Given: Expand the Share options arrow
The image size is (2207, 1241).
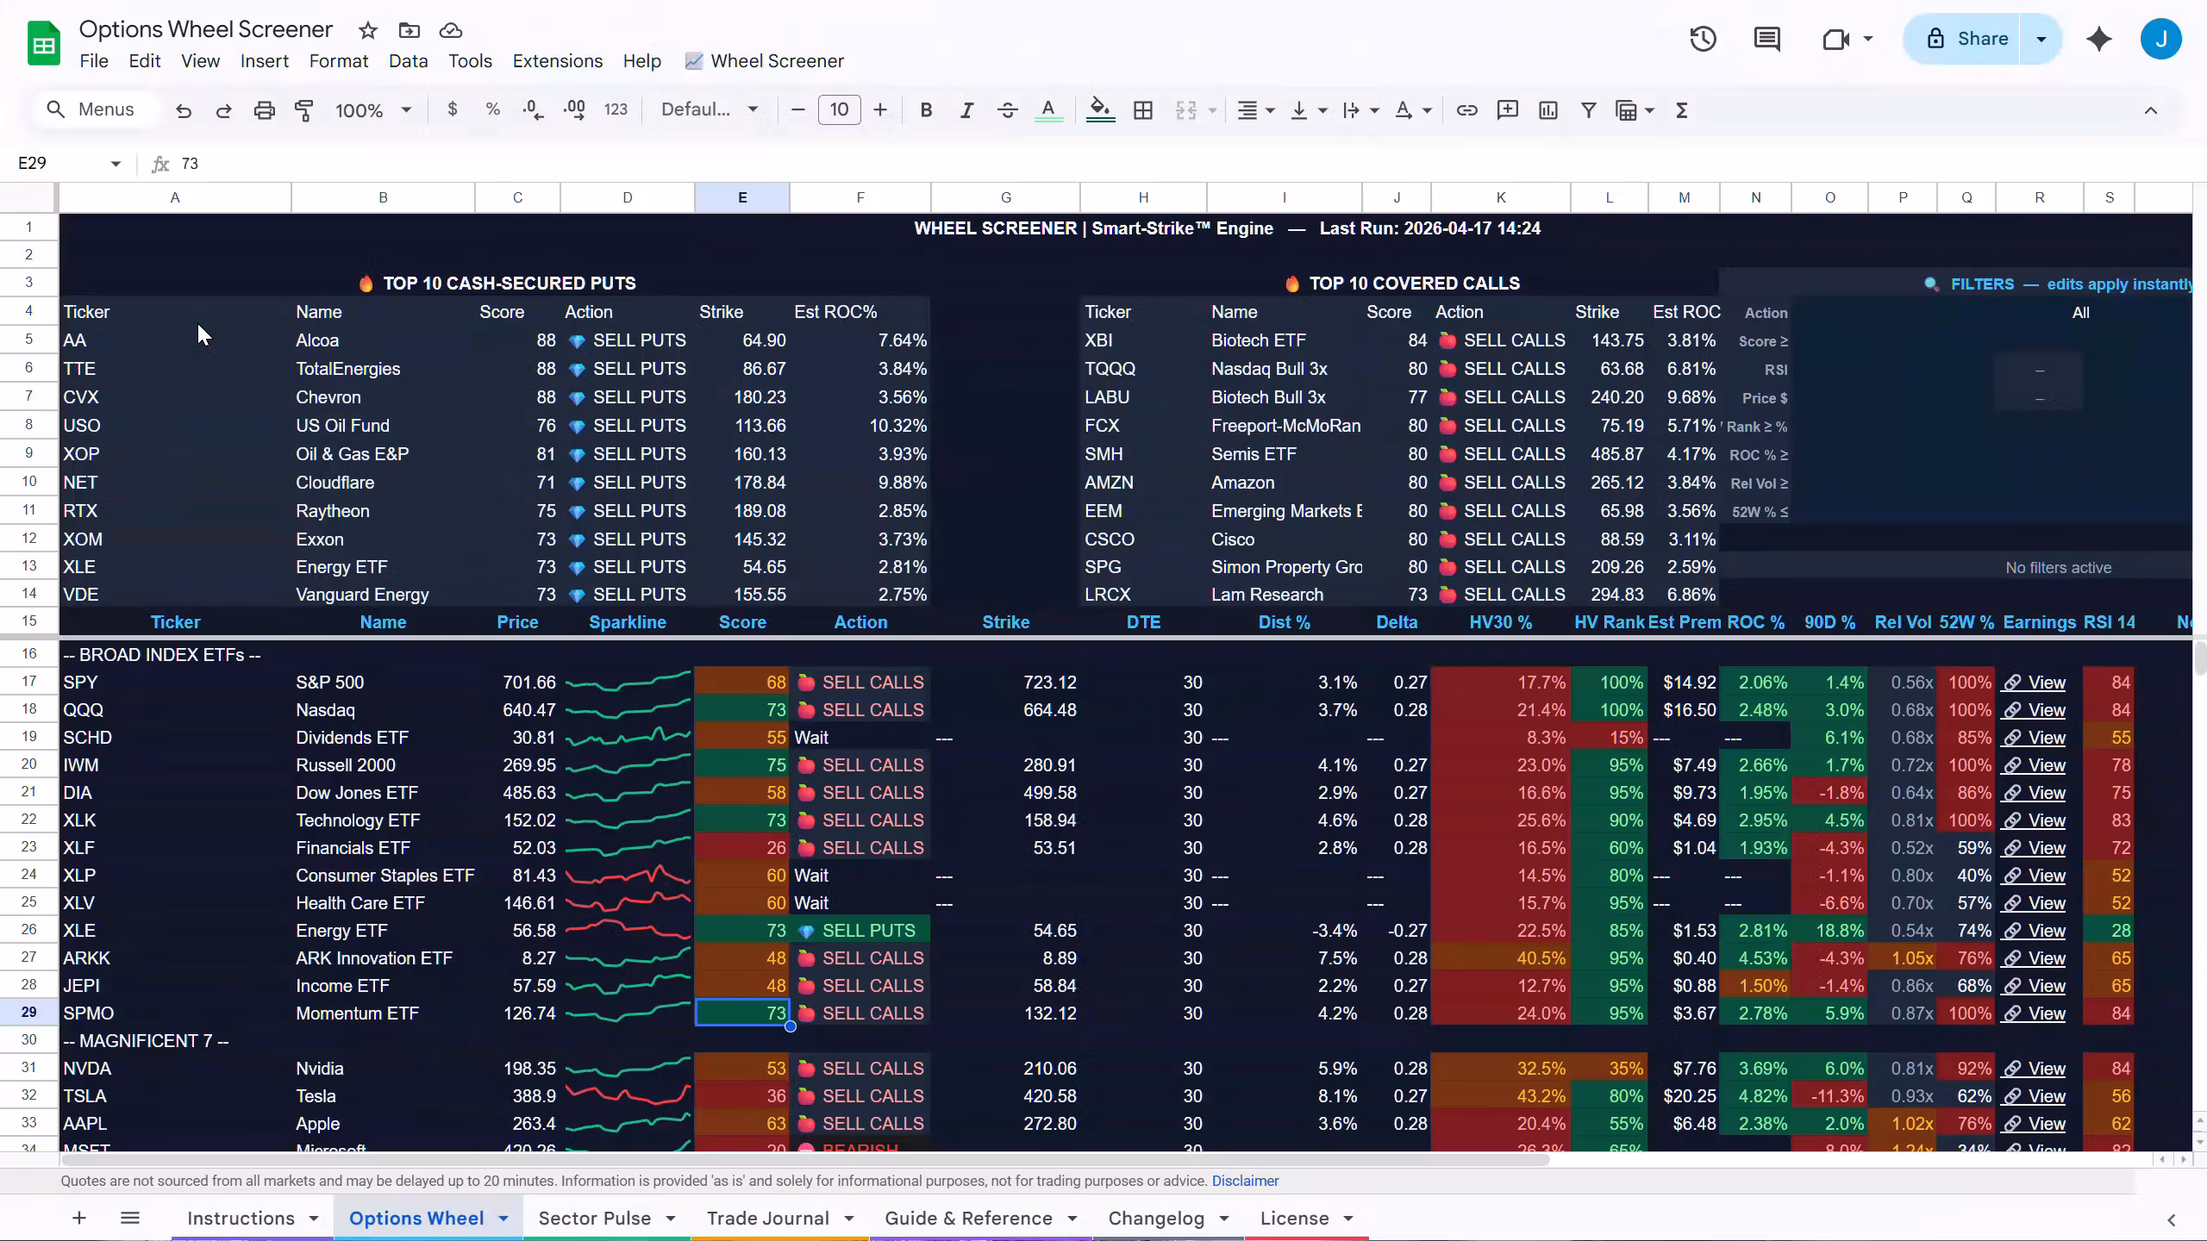Looking at the screenshot, I should point(2041,39).
